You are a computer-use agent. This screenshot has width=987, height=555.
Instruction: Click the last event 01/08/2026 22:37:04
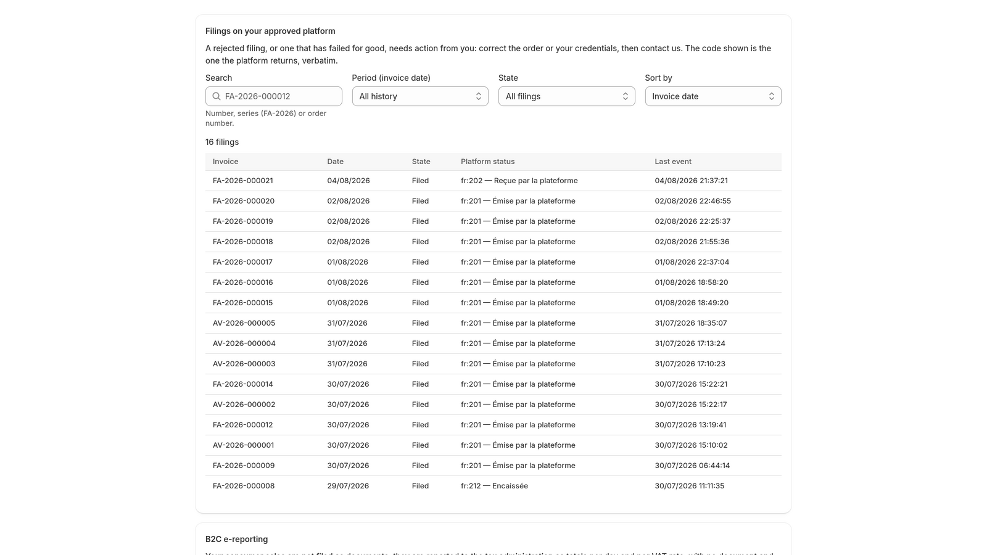pyautogui.click(x=692, y=262)
